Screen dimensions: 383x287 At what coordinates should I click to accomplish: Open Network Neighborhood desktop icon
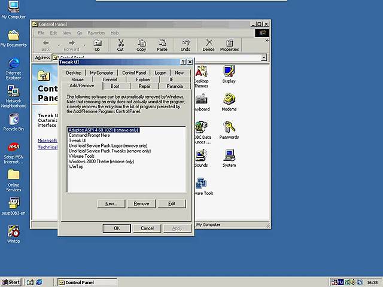(x=13, y=97)
